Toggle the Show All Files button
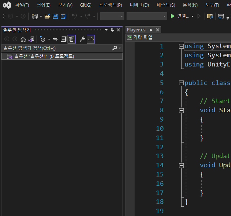The height and width of the screenshot is (216, 231). 72,39
